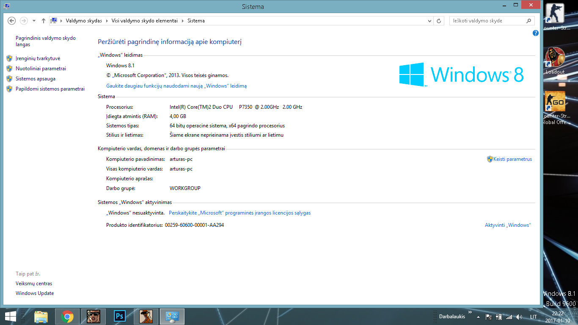Open the clock showing 22:22

tap(558, 317)
